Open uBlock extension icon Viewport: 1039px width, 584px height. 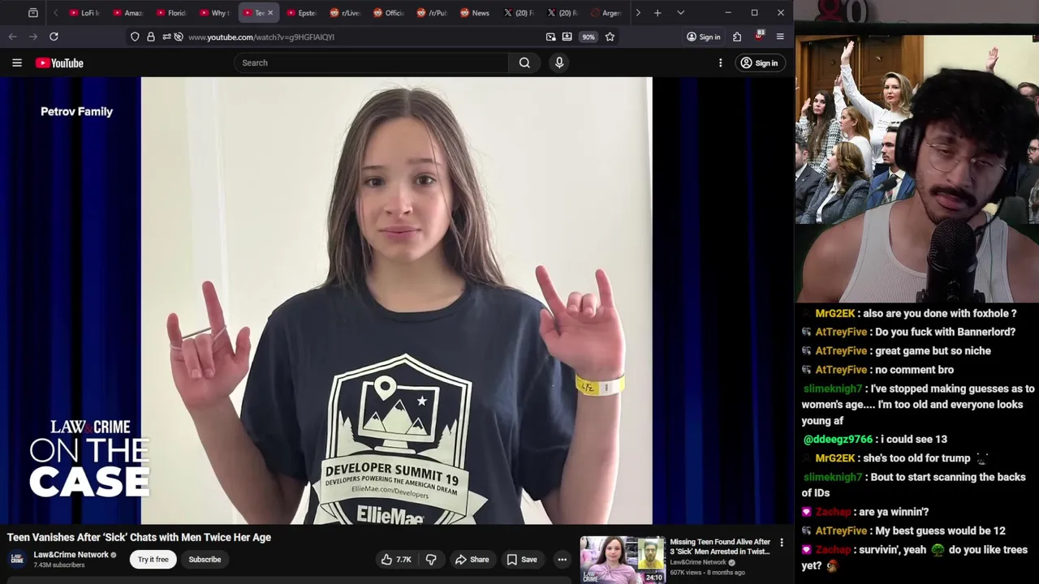click(x=760, y=36)
